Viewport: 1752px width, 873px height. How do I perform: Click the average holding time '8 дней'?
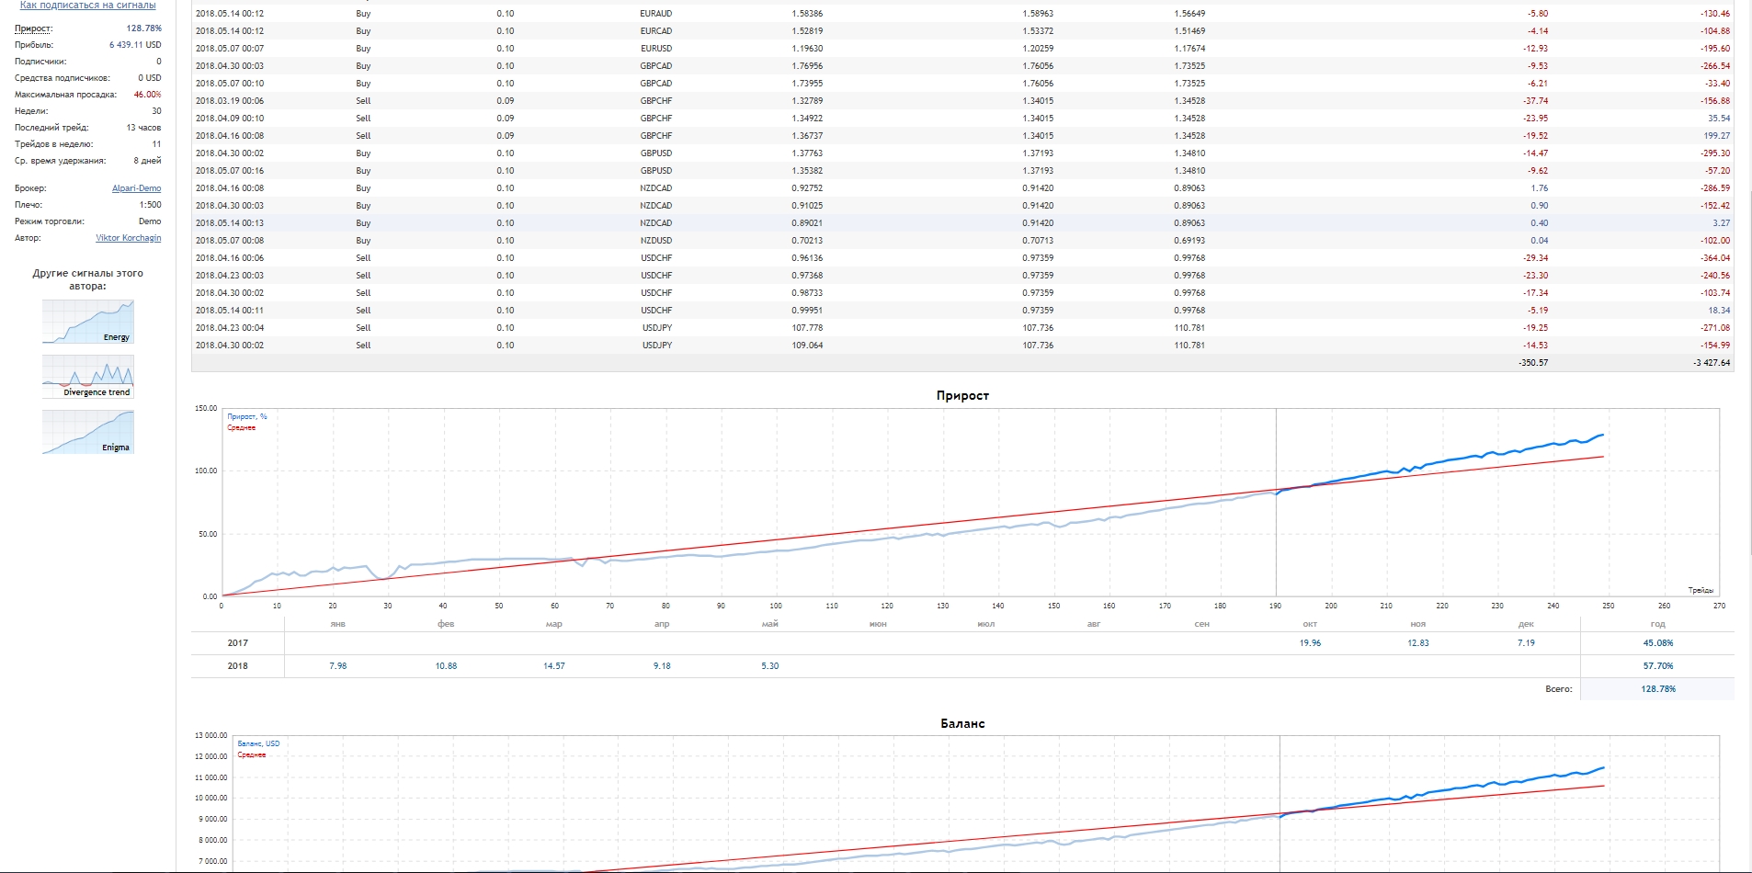pos(147,161)
